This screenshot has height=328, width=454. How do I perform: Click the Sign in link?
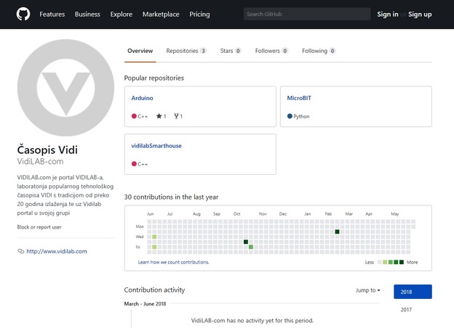click(387, 14)
